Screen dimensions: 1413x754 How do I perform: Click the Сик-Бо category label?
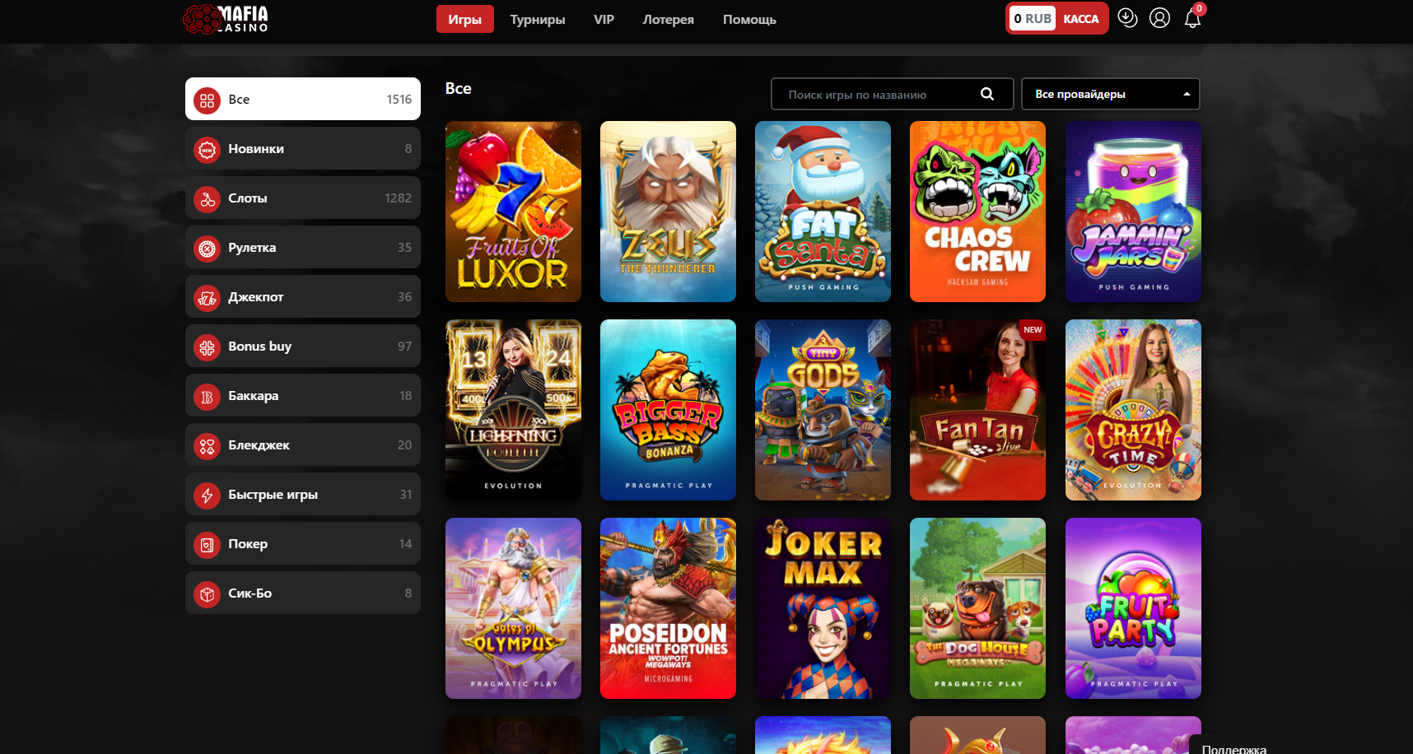(250, 593)
